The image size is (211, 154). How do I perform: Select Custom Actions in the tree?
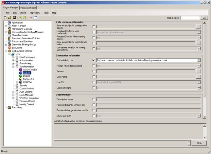coord(26,88)
